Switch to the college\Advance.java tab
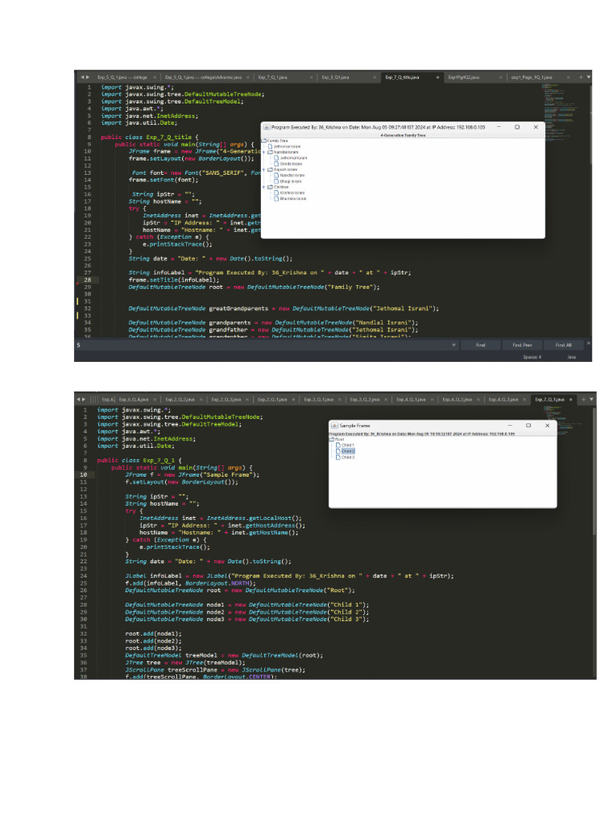The width and height of the screenshot is (613, 818). (204, 77)
